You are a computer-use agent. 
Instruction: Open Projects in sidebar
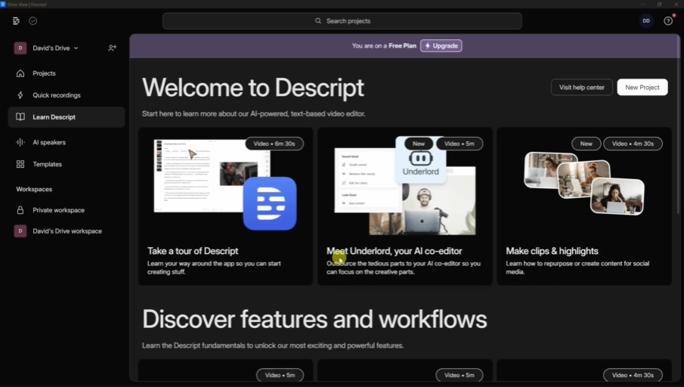pyautogui.click(x=67, y=73)
